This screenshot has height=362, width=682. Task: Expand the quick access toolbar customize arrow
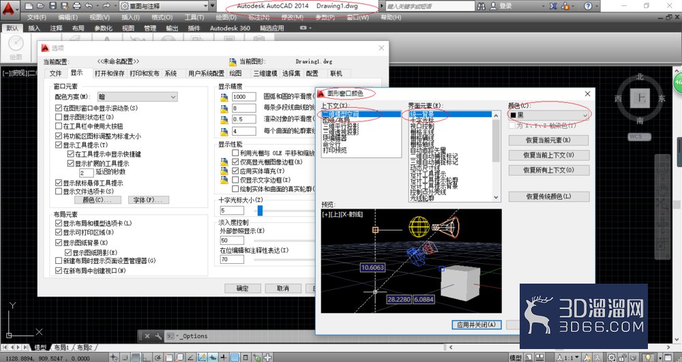(213, 6)
